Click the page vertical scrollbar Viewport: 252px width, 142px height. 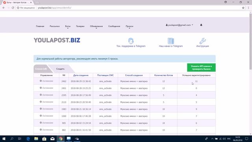(x=250, y=41)
